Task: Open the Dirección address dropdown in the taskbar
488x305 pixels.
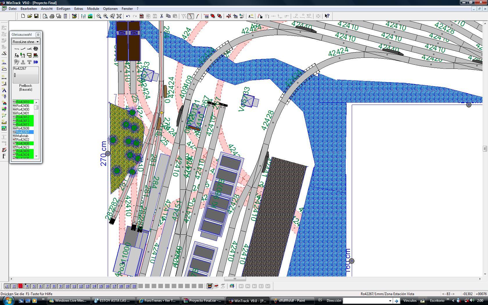Action: (x=390, y=301)
